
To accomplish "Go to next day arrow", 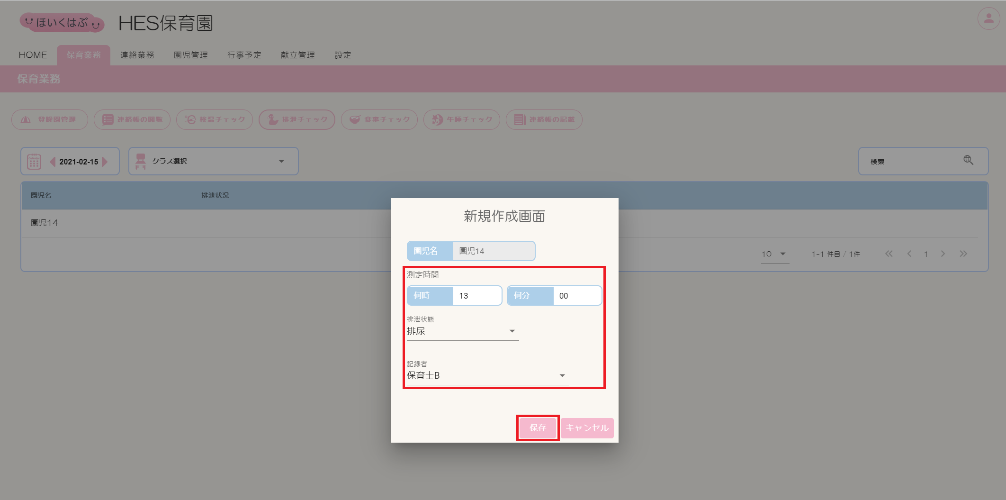I will (x=105, y=162).
